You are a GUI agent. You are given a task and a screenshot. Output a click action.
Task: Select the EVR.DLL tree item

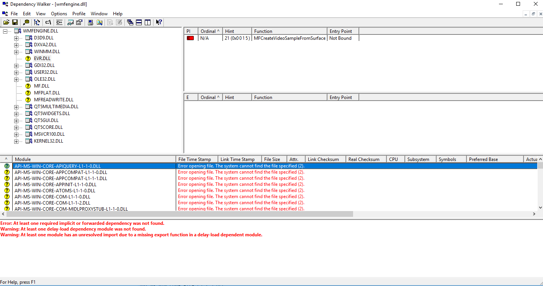click(x=42, y=58)
